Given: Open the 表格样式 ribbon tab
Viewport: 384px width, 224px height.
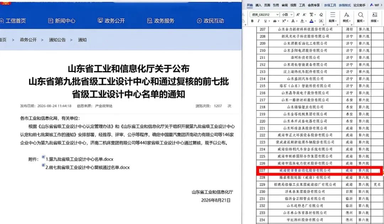Looking at the screenshot, I should [345, 5].
